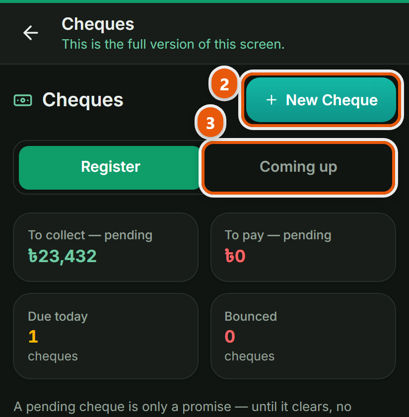Image resolution: width=409 pixels, height=417 pixels.
Task: Click the plus icon on New Cheque
Action: click(x=272, y=100)
